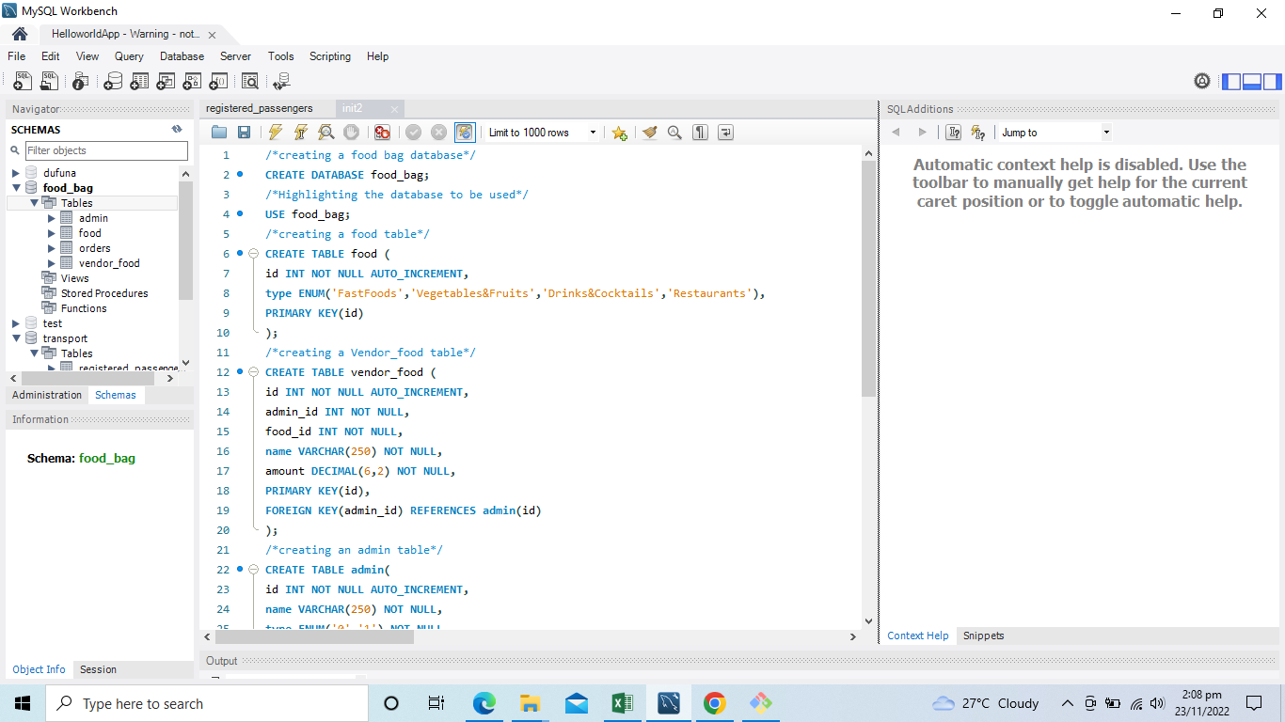Create a new SQL tab for executing queries
The width and height of the screenshot is (1285, 722).
click(x=22, y=81)
